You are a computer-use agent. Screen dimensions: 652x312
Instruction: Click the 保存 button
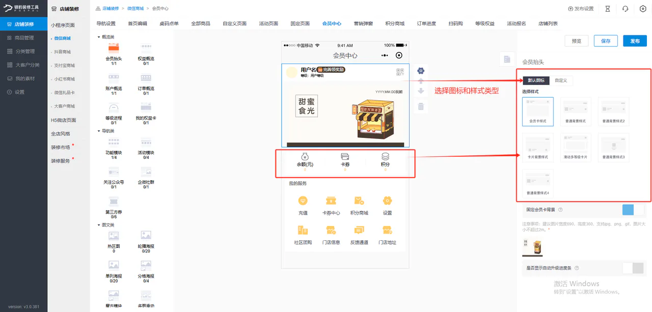606,41
